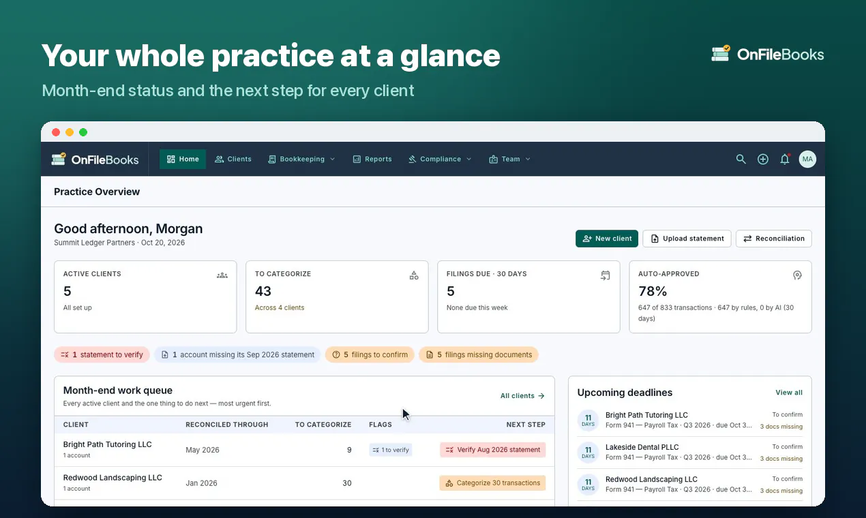Viewport: 866px width, 518px height.
Task: Click the New client button
Action: coord(607,239)
